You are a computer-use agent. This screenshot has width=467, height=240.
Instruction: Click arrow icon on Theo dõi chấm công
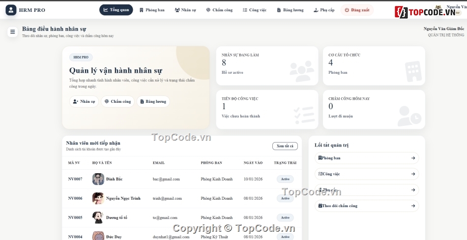[413, 206]
